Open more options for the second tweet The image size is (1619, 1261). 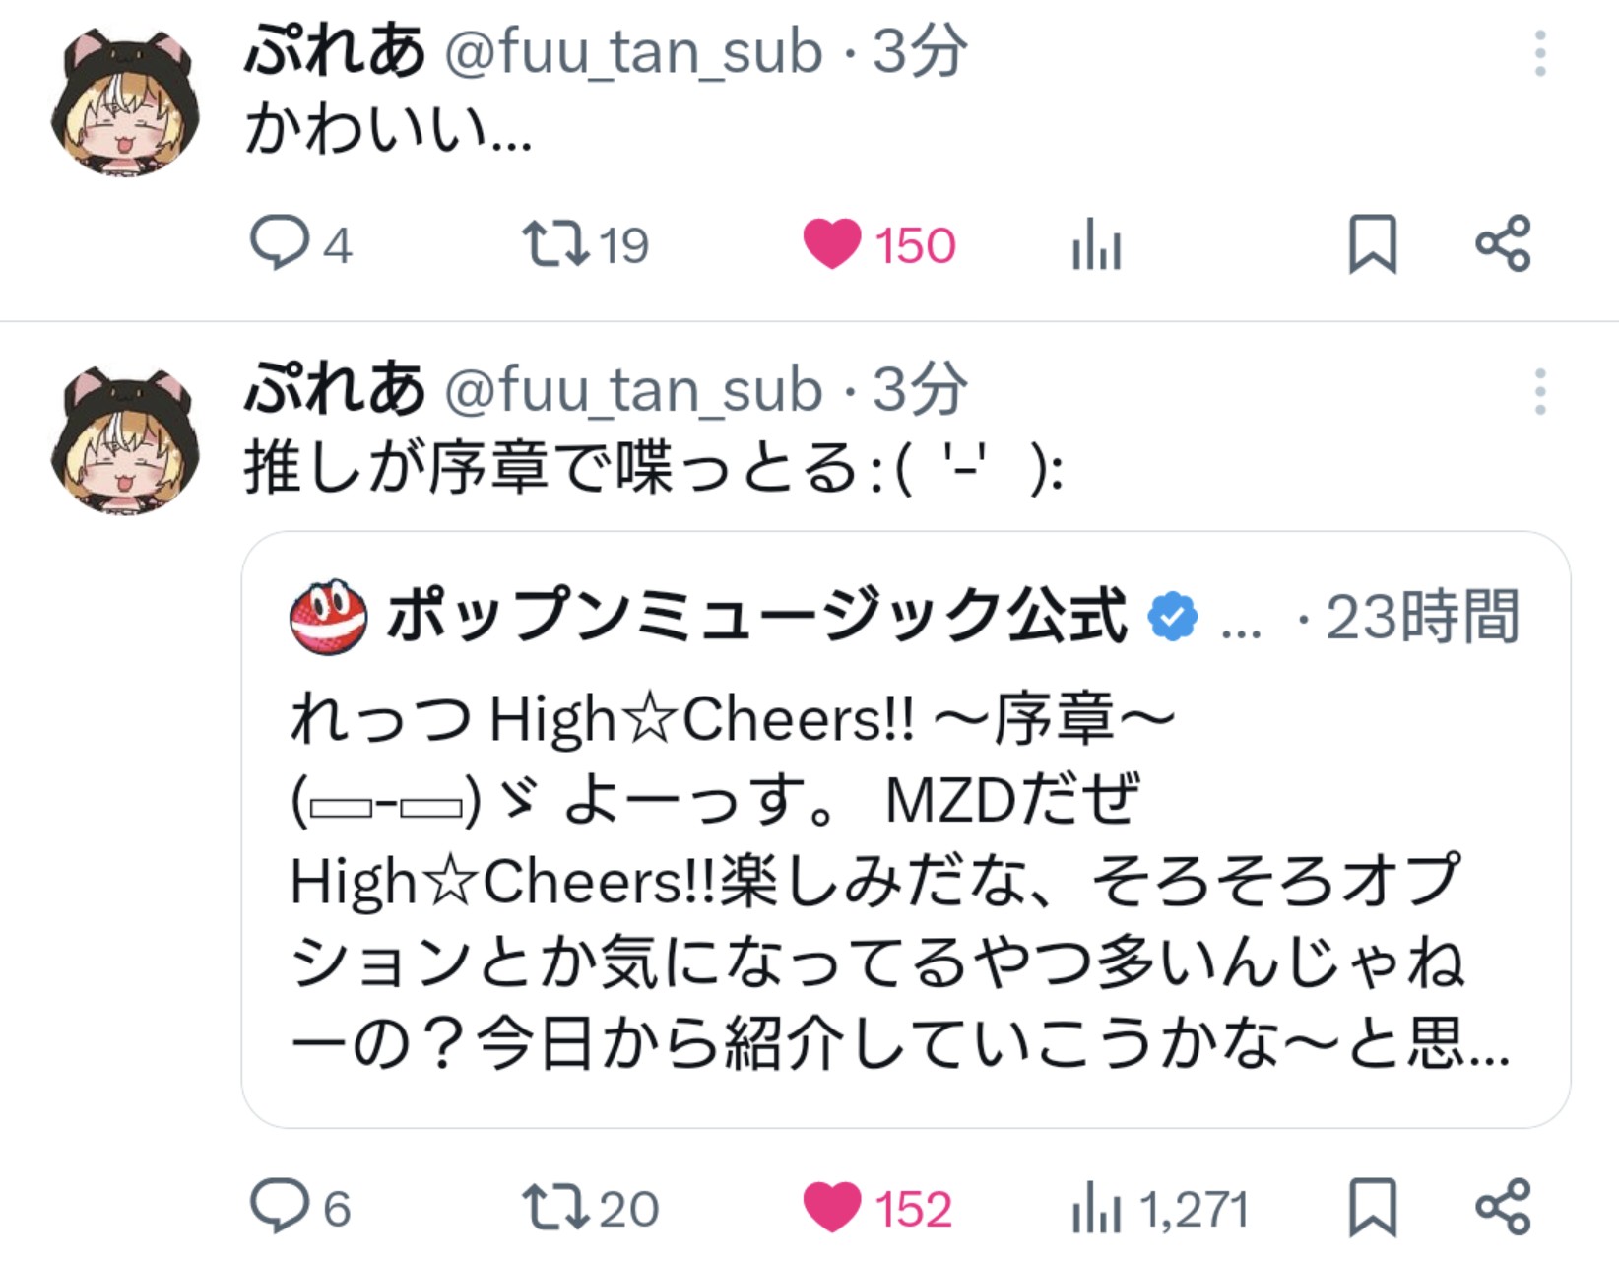tap(1540, 392)
